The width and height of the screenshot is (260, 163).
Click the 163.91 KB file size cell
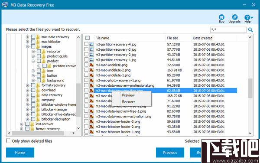175,70
